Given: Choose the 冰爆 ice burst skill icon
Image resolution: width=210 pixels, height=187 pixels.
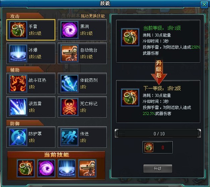Looking at the screenshot, I should pyautogui.click(x=18, y=53).
